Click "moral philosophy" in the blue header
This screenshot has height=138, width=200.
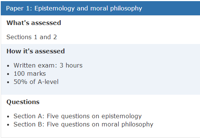coord(116,9)
